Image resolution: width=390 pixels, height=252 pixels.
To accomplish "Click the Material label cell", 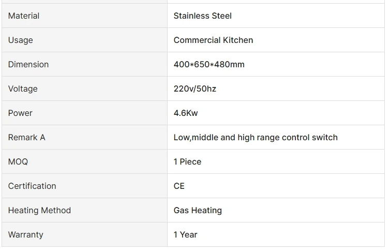I will 24,16.
